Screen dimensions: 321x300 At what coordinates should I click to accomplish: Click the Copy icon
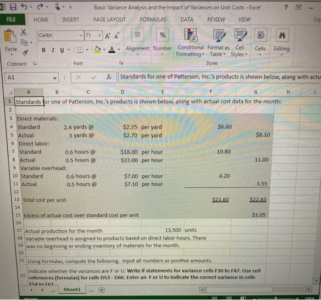click(24, 42)
